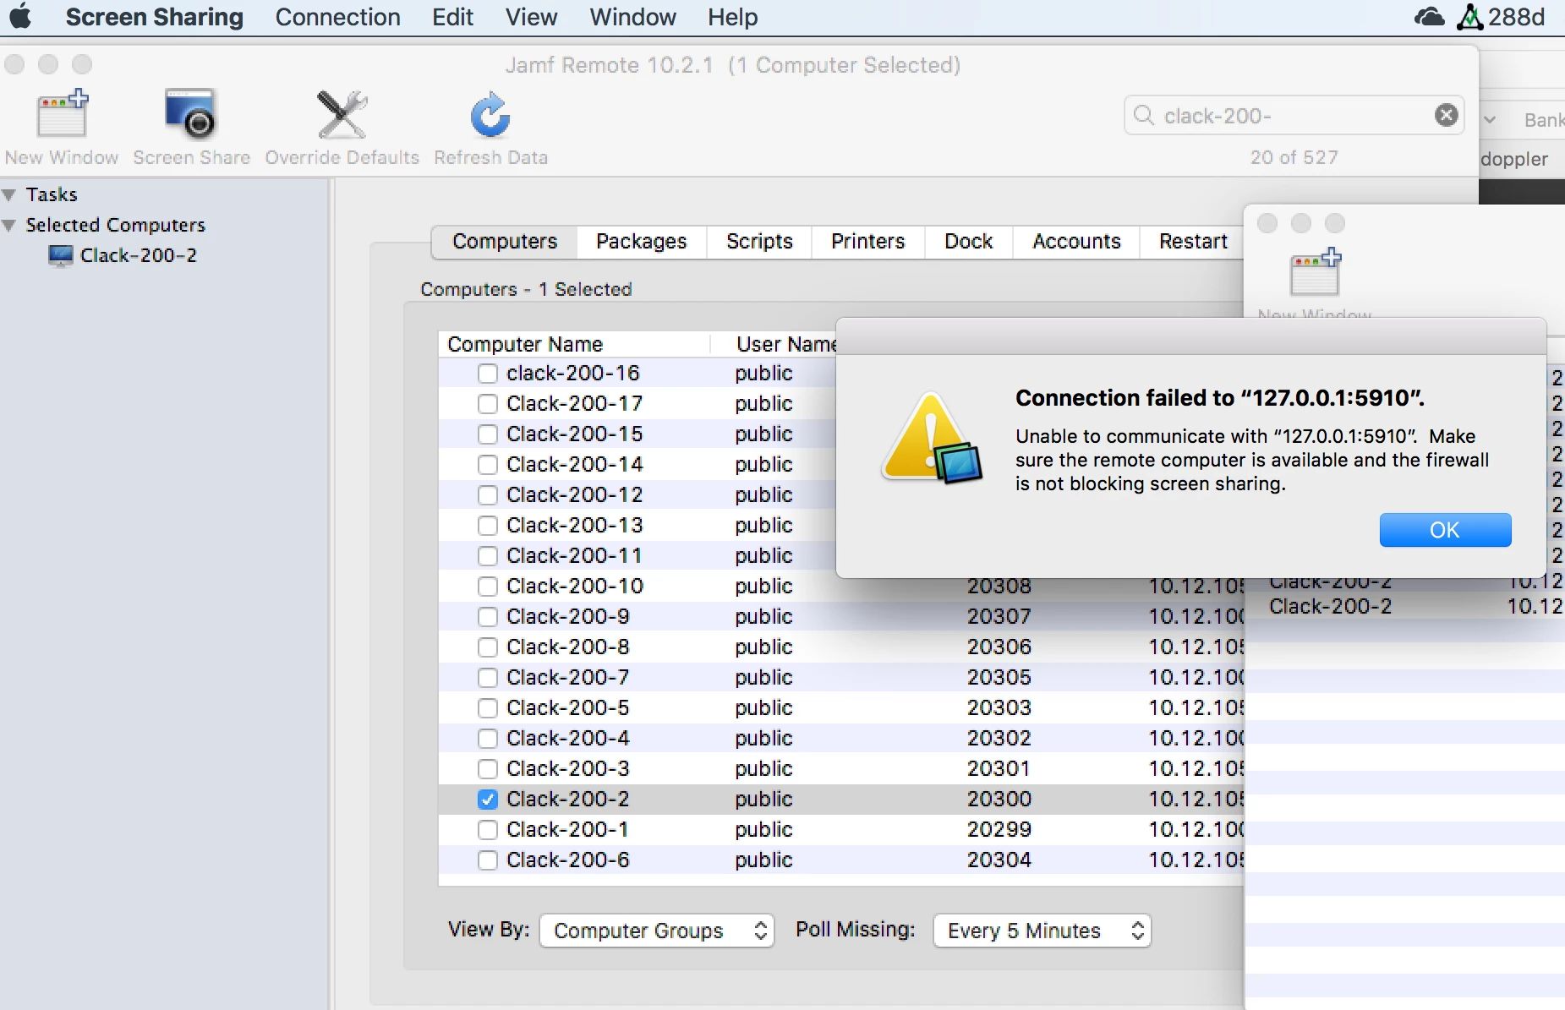Viewport: 1565px width, 1010px height.
Task: Switch to the Dock tab
Action: point(968,242)
